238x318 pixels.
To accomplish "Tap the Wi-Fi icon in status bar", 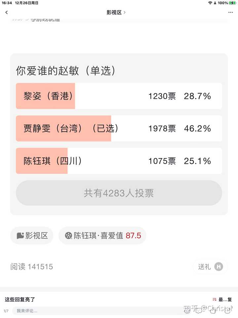I will [x=210, y=3].
